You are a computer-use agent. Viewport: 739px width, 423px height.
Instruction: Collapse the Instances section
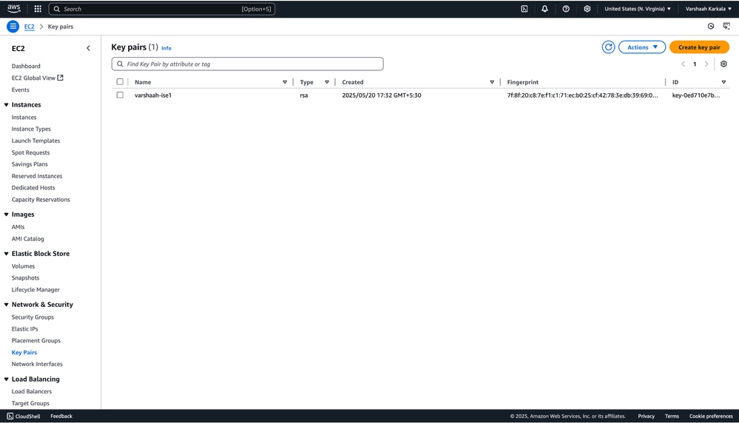pos(7,104)
